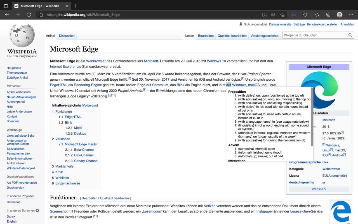
Task: Open the Collections panel
Action: tap(328, 15)
